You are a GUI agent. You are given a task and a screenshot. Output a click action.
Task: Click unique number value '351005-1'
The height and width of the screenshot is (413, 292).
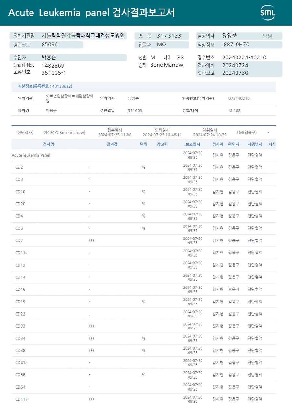tap(54, 73)
